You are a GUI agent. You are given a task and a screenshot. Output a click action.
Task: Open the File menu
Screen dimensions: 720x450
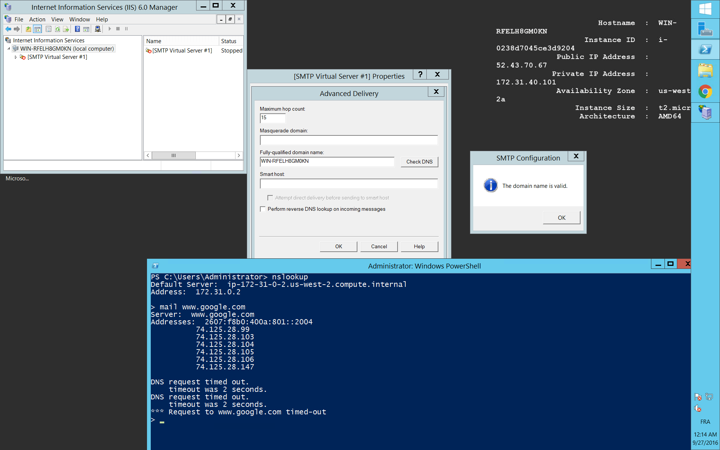(19, 19)
